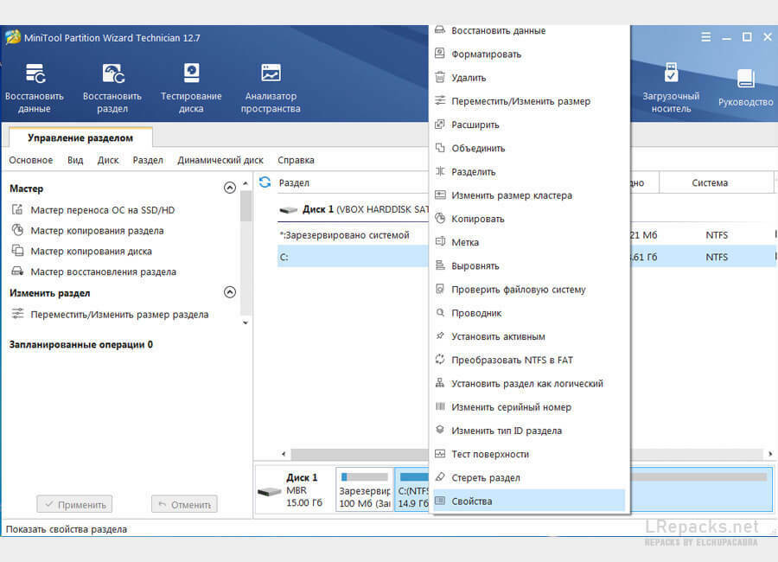Choose Свойства in the context menu
The width and height of the screenshot is (778, 562).
pyautogui.click(x=529, y=501)
